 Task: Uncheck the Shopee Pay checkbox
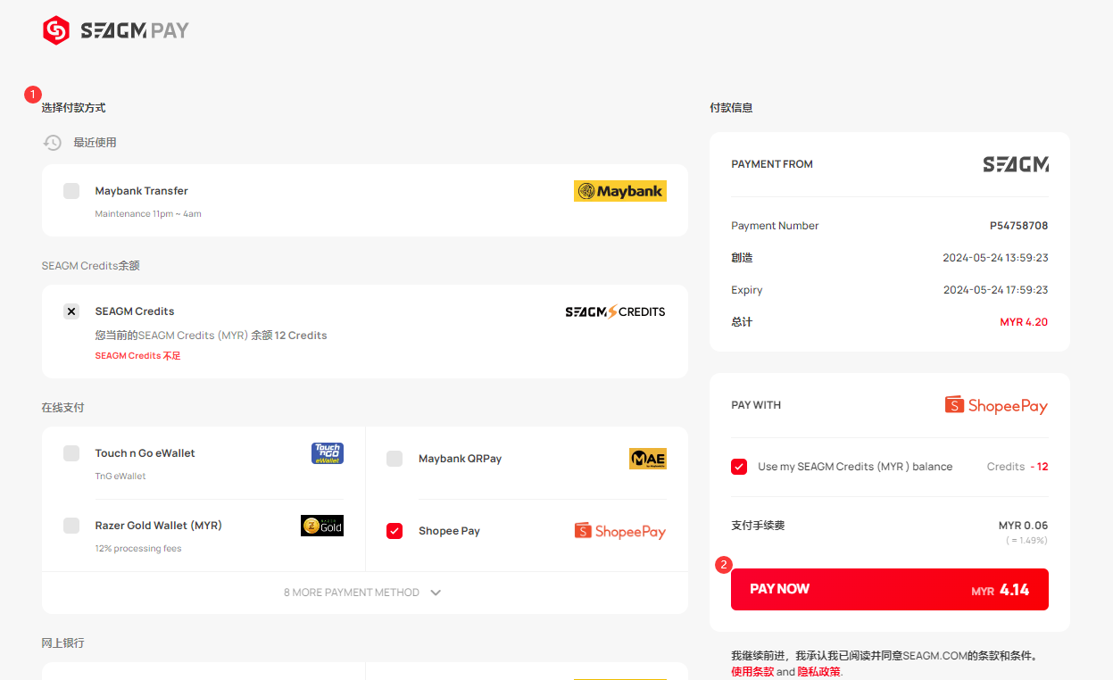click(x=395, y=531)
